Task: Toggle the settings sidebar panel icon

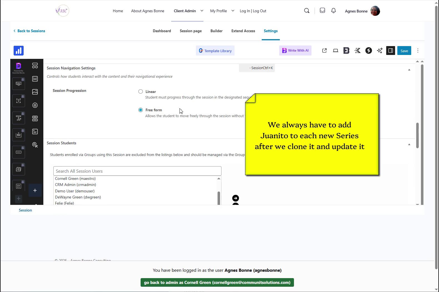Action: [390, 51]
